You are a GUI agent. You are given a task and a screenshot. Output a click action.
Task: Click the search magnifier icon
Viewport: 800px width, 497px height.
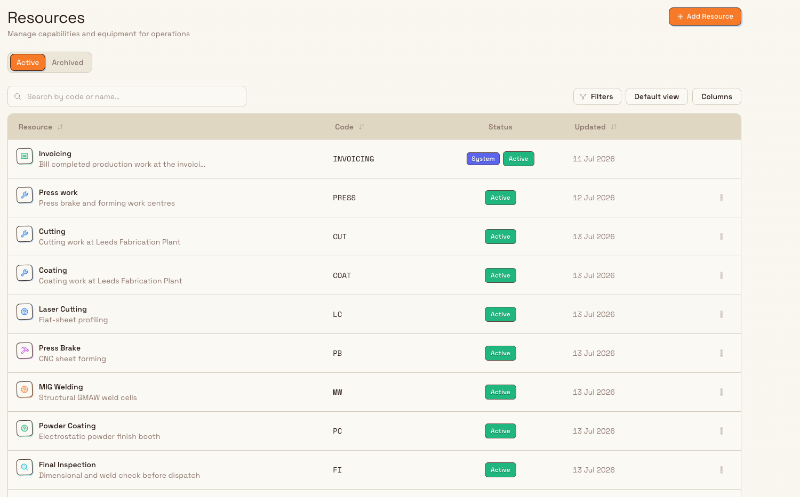pos(18,96)
